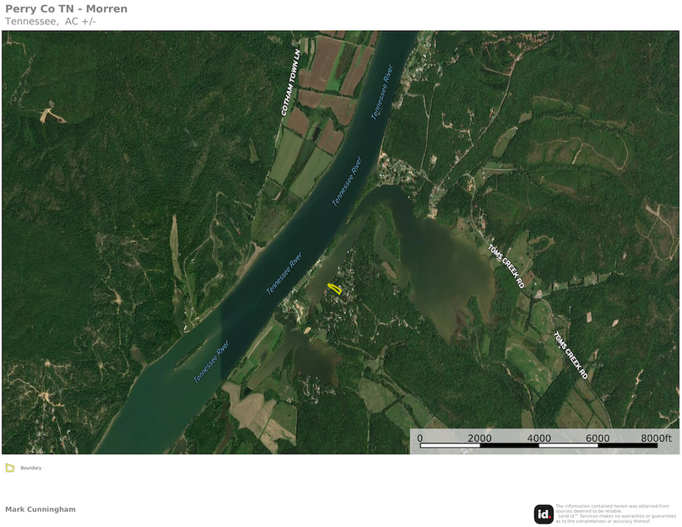Select the upper TOMS CREEK RD label
This screenshot has height=527, width=682.
506,266
